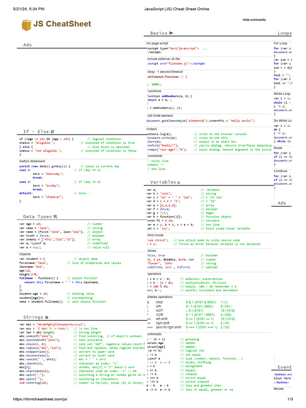
Task: Click the 'Mouse' subheading under Event
Action: click(279, 389)
